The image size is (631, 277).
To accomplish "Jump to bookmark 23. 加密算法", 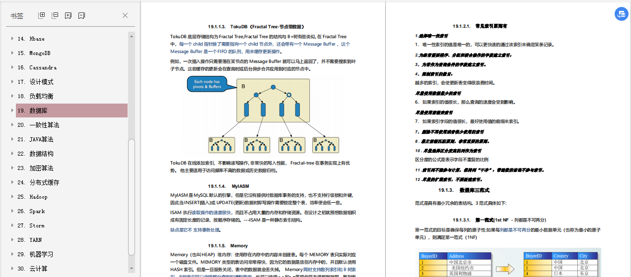I will pyautogui.click(x=35, y=168).
